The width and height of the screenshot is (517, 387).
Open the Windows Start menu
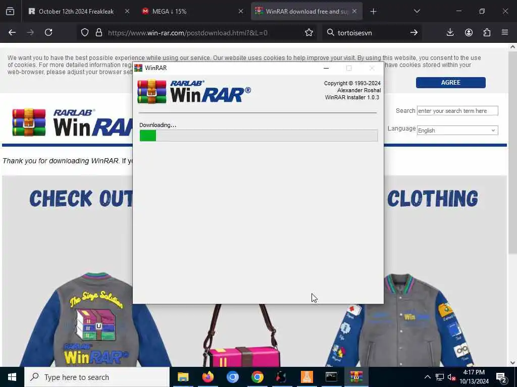12,377
